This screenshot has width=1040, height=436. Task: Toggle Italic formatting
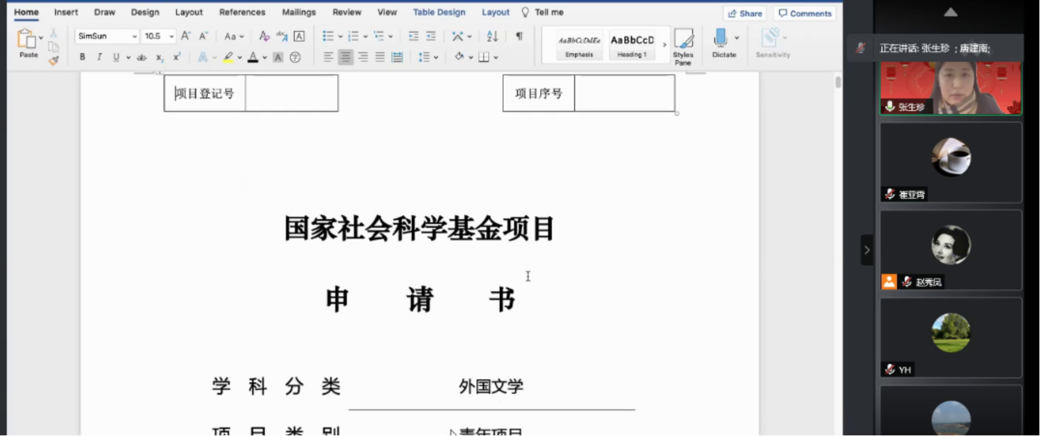[99, 57]
